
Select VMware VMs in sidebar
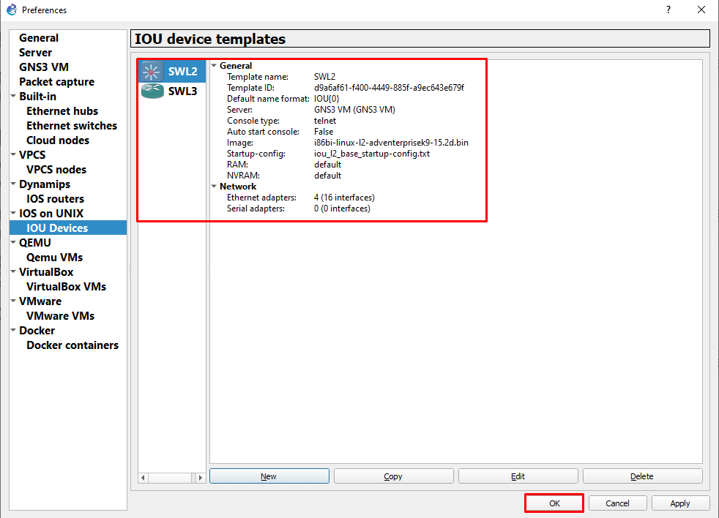pos(60,316)
